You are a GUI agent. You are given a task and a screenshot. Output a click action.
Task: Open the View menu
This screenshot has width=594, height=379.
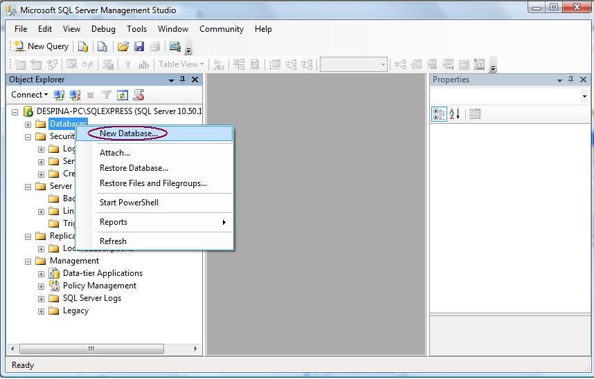(71, 29)
